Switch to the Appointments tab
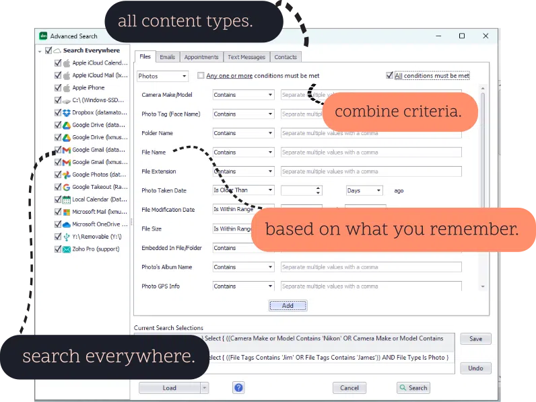536x402 pixels. pyautogui.click(x=201, y=57)
